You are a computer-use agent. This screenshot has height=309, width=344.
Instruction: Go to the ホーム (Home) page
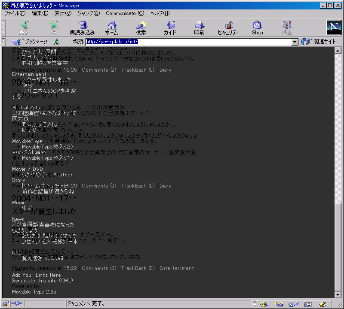pyautogui.click(x=112, y=28)
